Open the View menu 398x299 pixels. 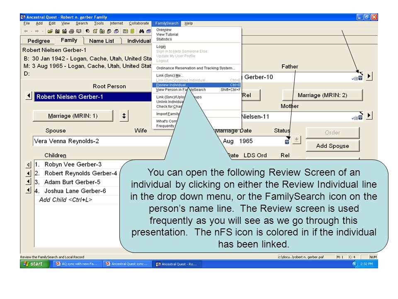65,23
